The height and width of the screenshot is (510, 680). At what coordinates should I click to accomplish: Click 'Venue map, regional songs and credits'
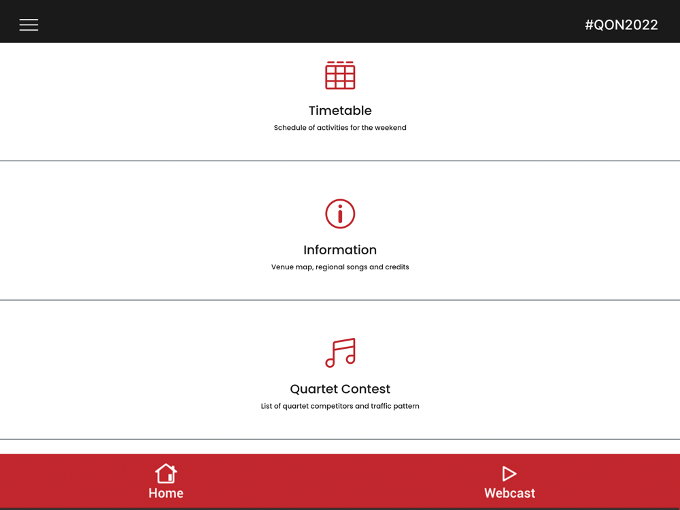tap(340, 267)
